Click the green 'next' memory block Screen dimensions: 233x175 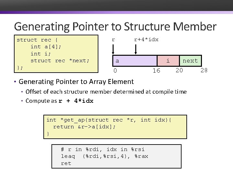click(x=190, y=61)
